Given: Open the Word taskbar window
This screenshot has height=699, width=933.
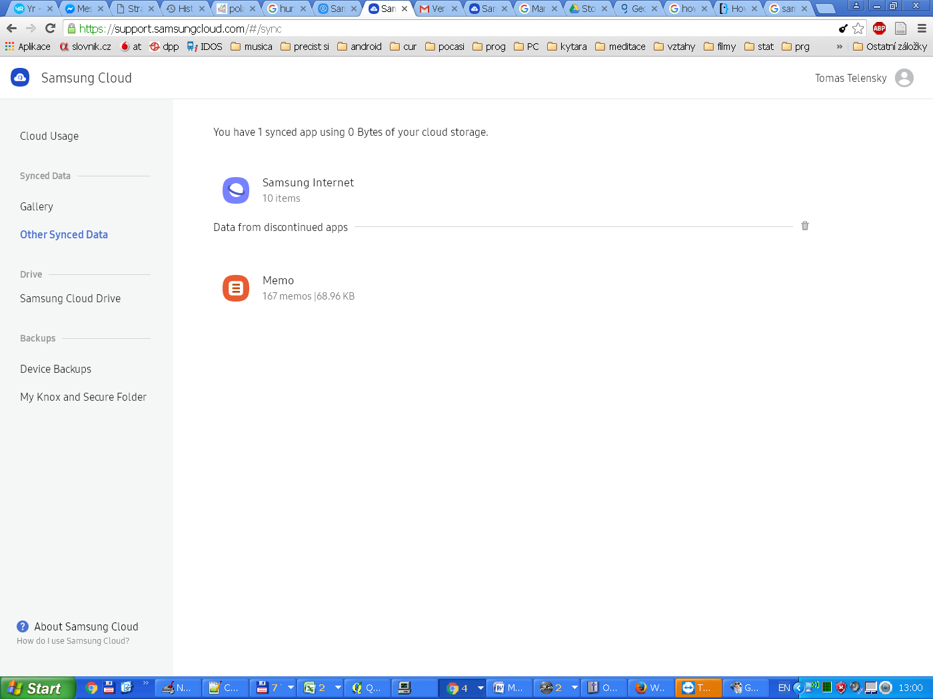Looking at the screenshot, I should [x=508, y=688].
